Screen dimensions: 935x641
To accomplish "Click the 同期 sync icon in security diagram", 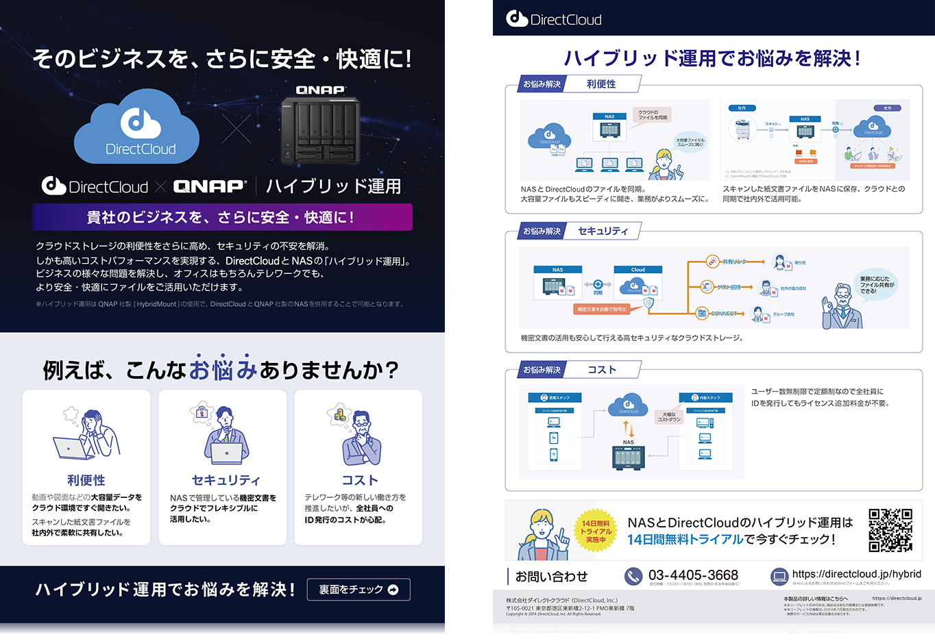I will point(598,284).
